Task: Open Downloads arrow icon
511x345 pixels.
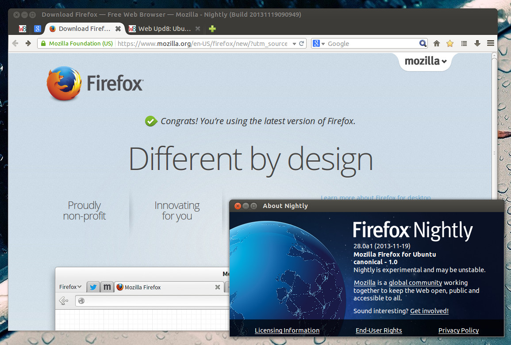Action: [477, 43]
